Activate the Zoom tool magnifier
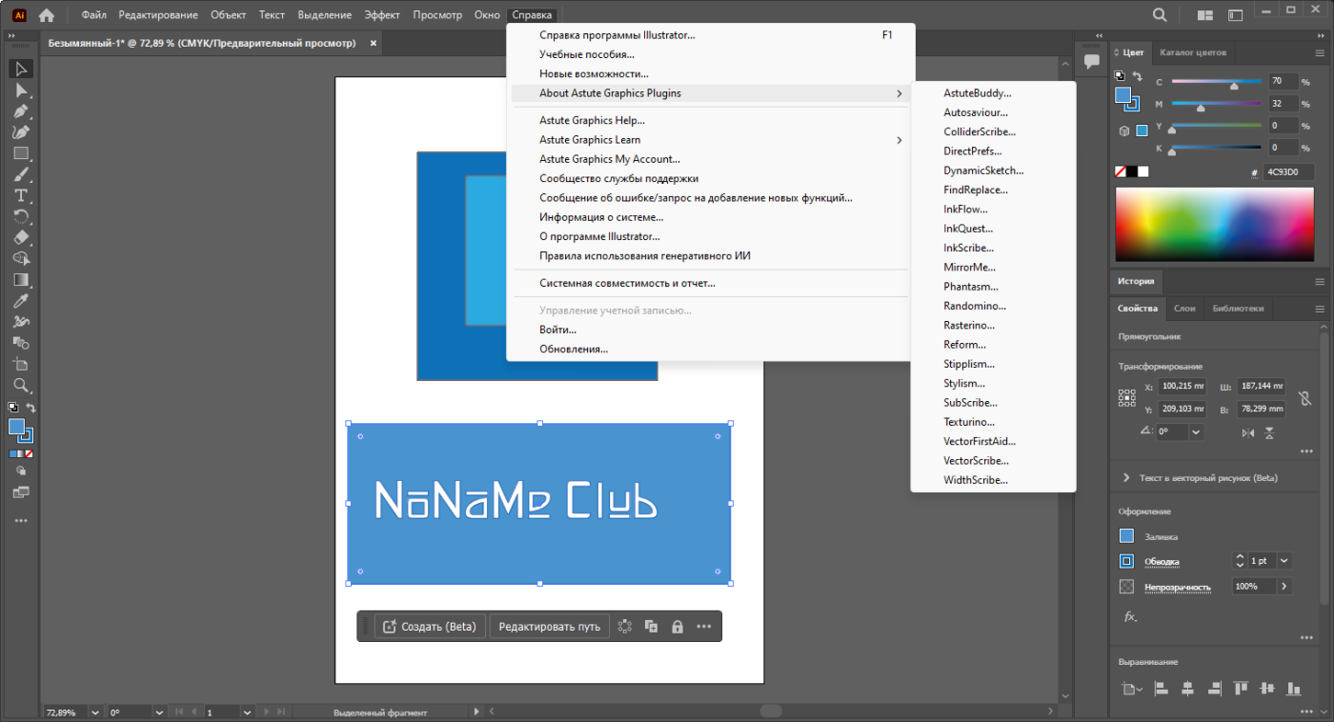The width and height of the screenshot is (1334, 722). click(x=21, y=385)
